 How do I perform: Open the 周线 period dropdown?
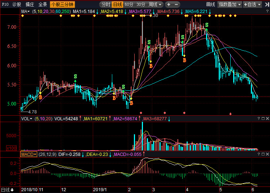click(x=155, y=4)
